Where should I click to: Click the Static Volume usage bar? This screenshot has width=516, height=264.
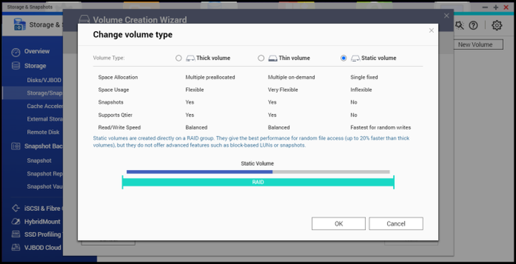[258, 172]
